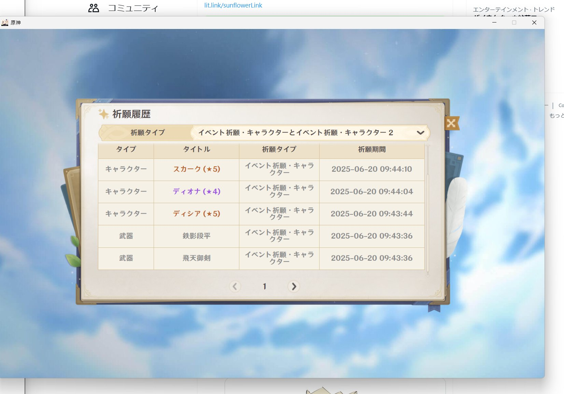Viewport: 564px width, 394px height.
Task: Click キャラクター type cell in the ディシア row
Action: tap(126, 214)
